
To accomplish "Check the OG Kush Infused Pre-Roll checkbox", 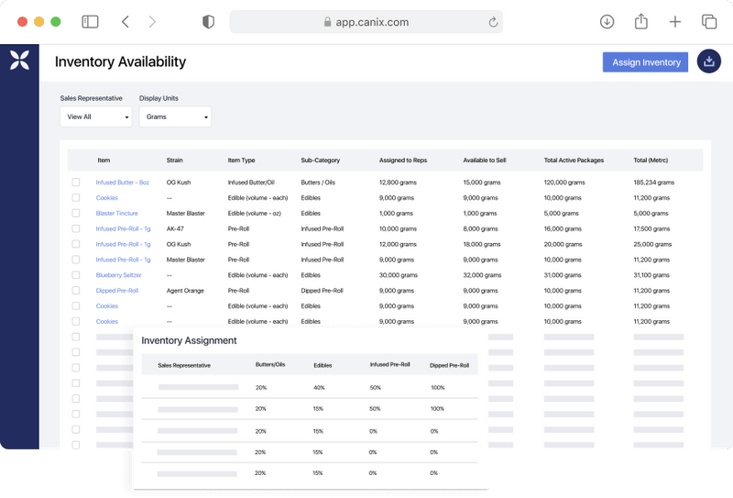I will [x=76, y=244].
